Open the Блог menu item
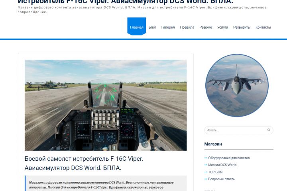This screenshot has width=287, height=191. click(152, 27)
